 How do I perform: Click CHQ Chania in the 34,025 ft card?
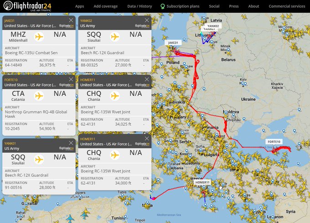[x=94, y=96]
